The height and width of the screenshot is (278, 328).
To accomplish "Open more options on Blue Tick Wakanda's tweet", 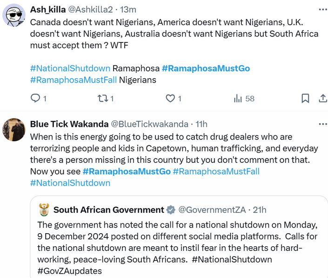I will point(322,124).
